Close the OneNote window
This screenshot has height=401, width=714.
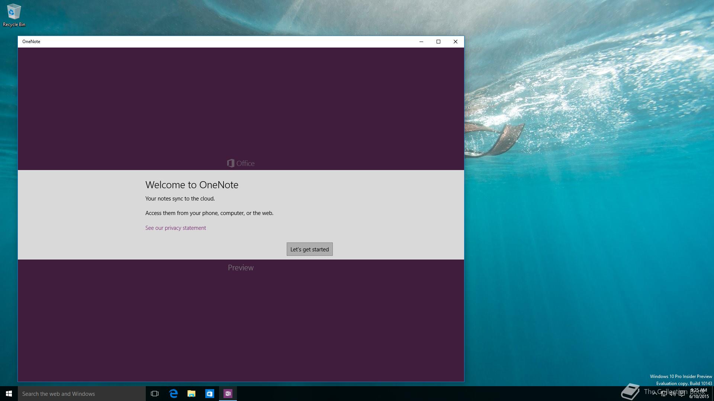pyautogui.click(x=456, y=42)
